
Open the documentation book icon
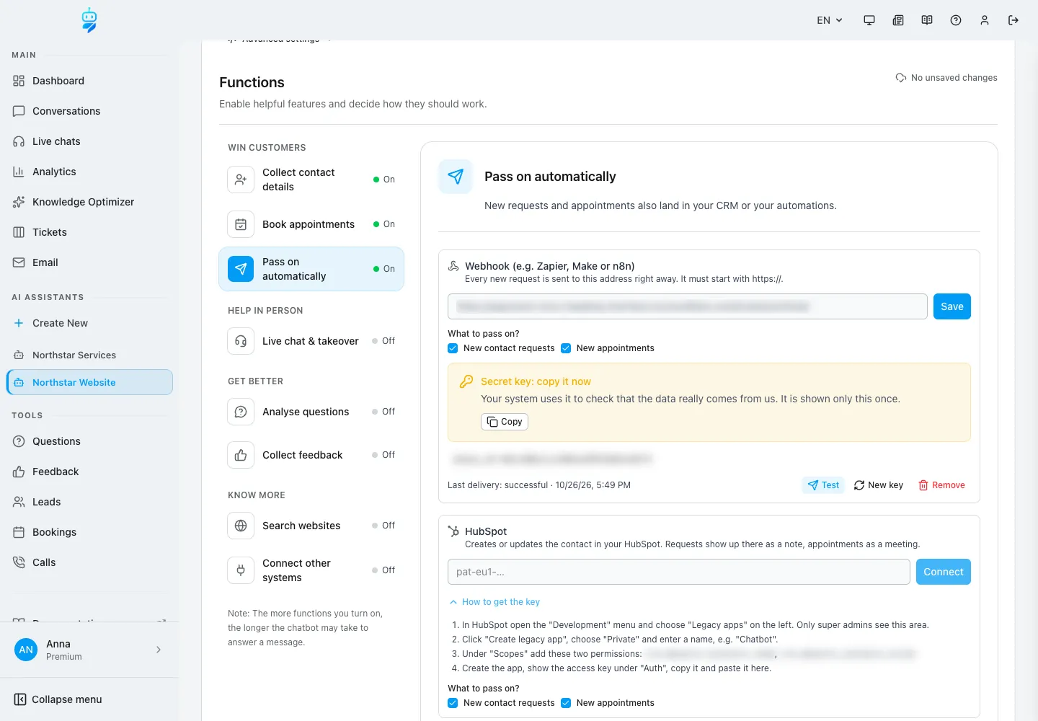pos(927,20)
